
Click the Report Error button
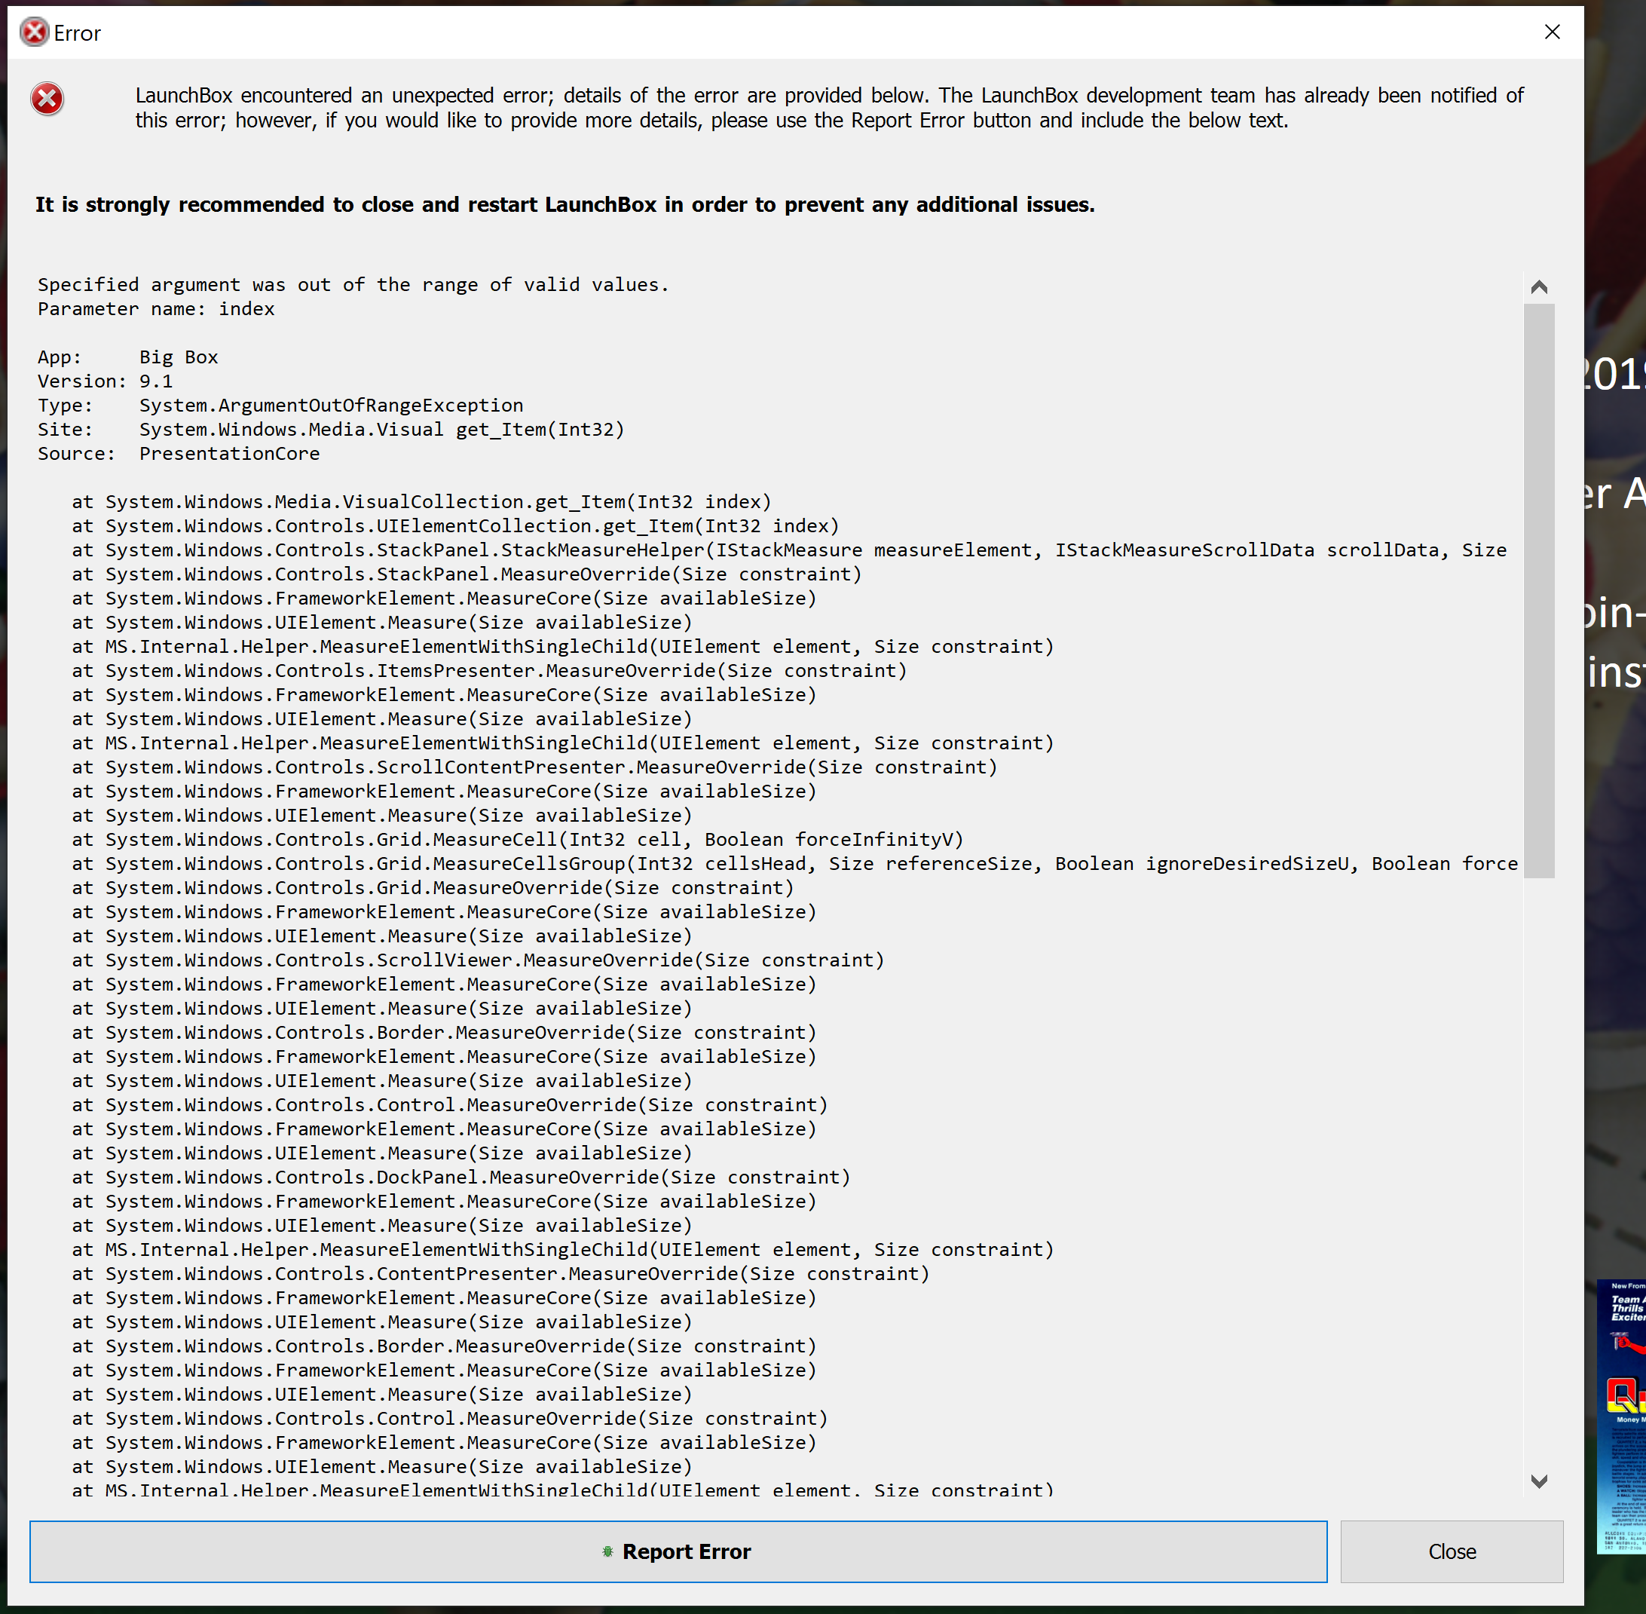click(x=678, y=1551)
